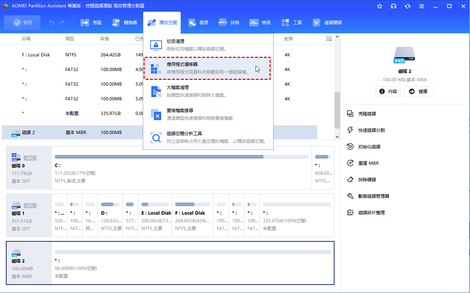Click 重建 MBR in the right panel
The height and width of the screenshot is (293, 470).
(x=368, y=163)
